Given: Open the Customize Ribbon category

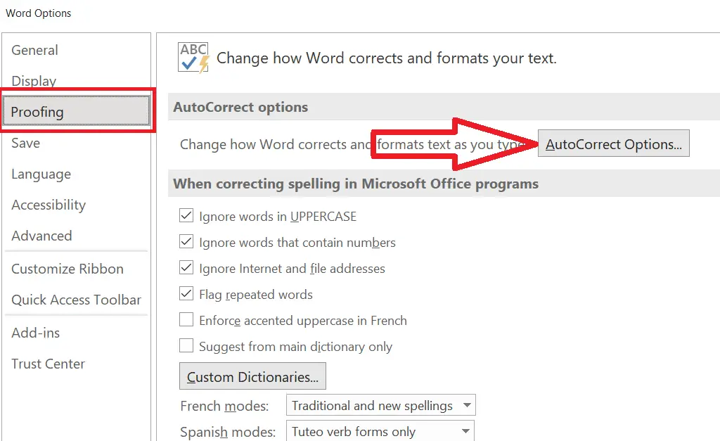Looking at the screenshot, I should [67, 269].
